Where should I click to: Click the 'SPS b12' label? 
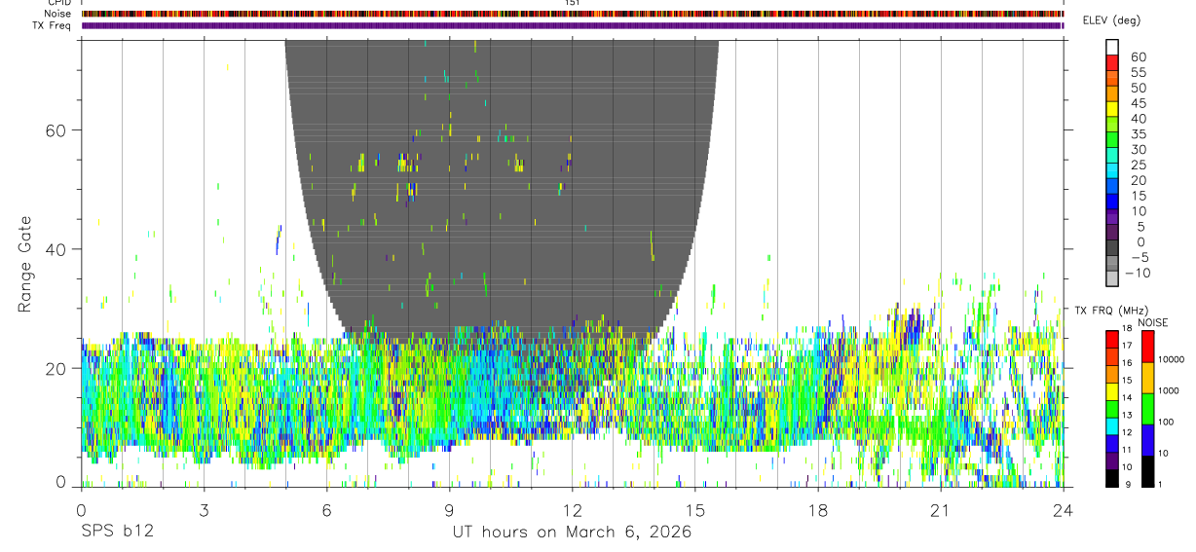117,532
